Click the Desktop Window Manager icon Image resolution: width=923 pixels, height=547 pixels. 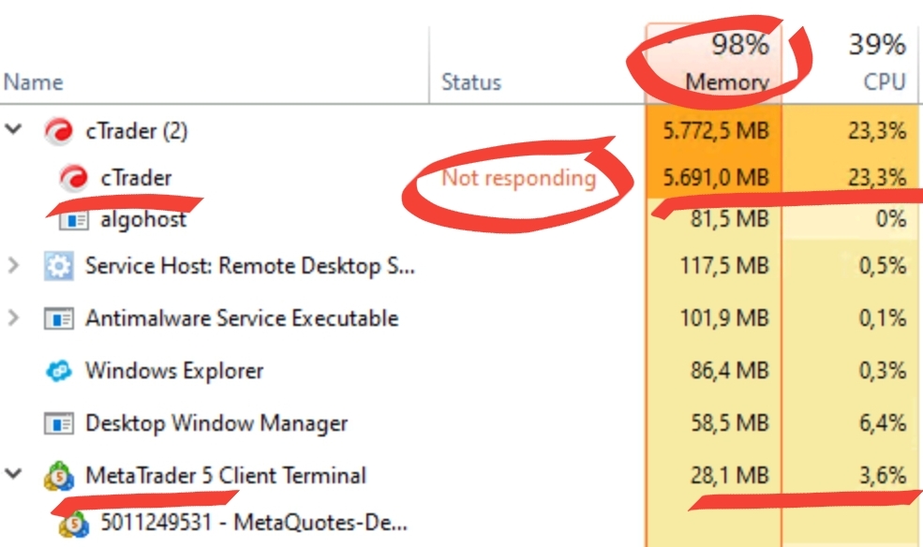59,423
